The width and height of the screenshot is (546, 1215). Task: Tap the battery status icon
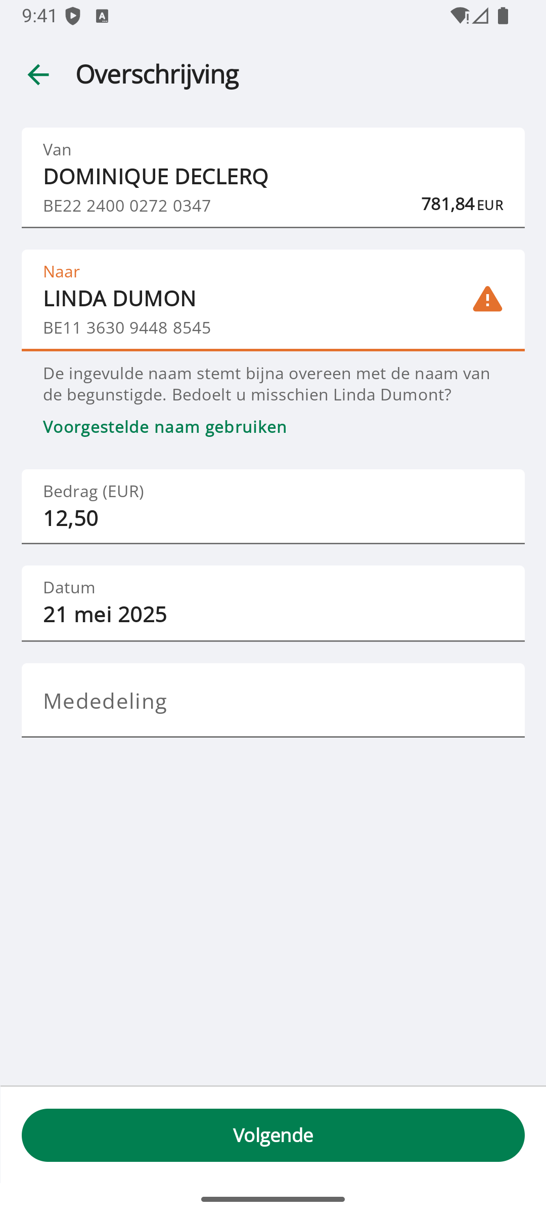point(503,16)
